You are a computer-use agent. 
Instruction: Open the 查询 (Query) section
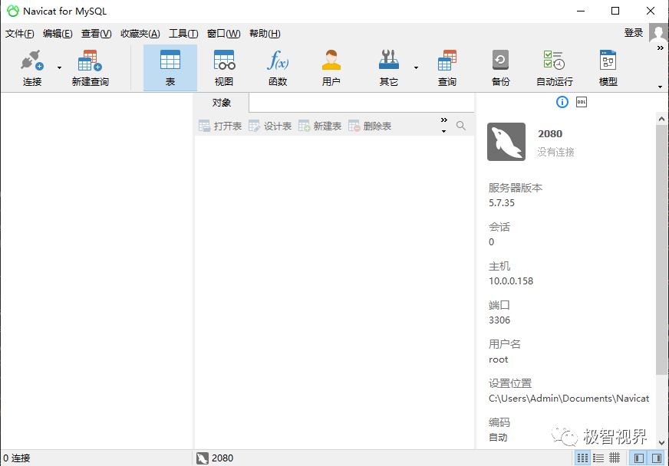(447, 67)
